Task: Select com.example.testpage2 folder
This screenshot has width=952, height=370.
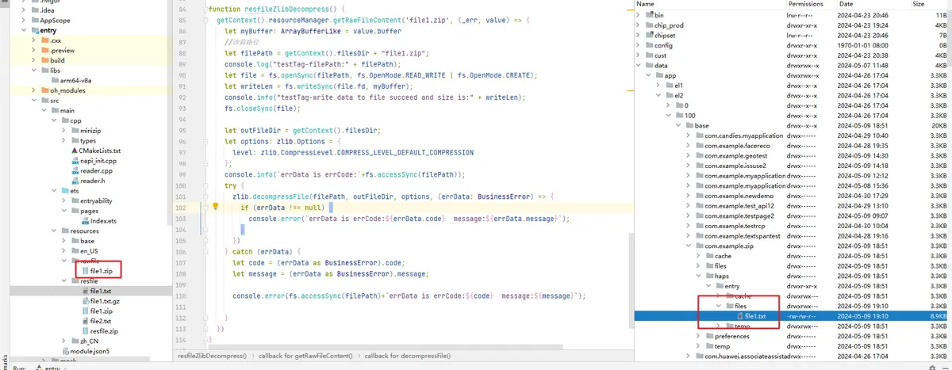Action: tap(733, 216)
